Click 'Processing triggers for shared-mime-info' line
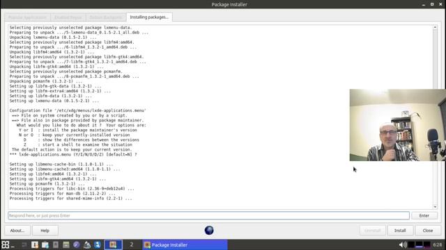This screenshot has height=250, width=446. tap(71, 199)
